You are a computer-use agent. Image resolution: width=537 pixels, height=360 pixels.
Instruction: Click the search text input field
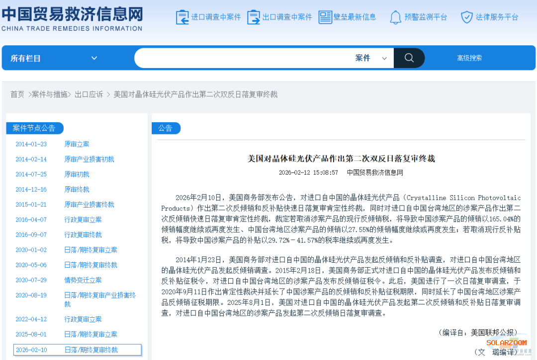pyautogui.click(x=244, y=58)
